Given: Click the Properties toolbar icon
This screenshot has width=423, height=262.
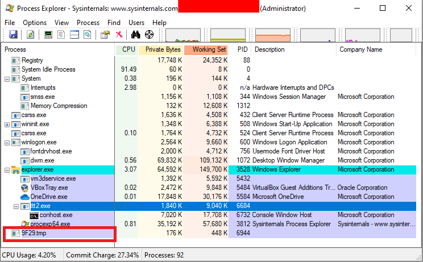Looking at the screenshot, I should coord(105,35).
